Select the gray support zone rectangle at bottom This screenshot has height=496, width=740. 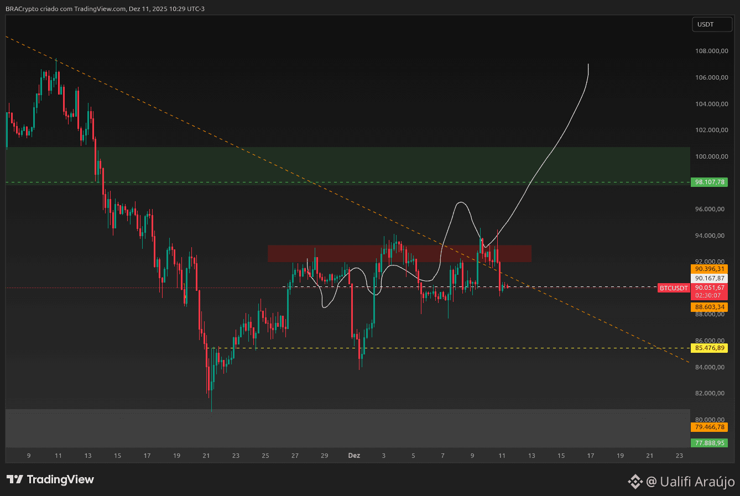click(348, 428)
